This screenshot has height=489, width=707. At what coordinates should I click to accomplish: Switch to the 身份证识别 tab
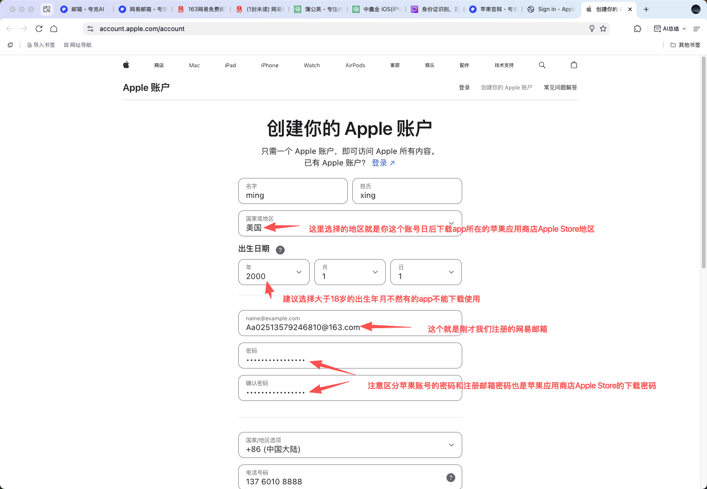click(x=435, y=9)
